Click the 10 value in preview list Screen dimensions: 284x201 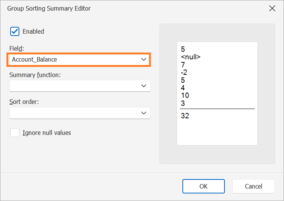[185, 95]
